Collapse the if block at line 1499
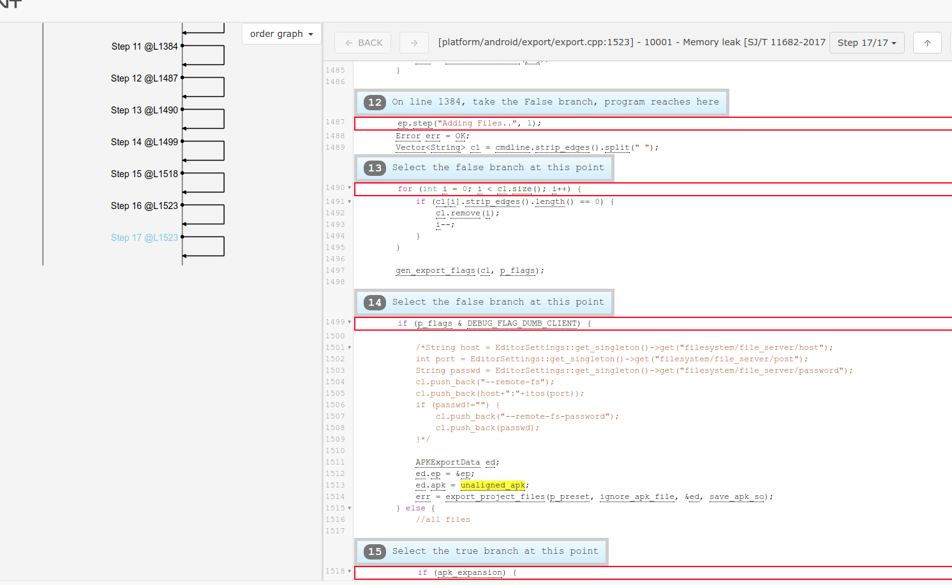952x585 pixels. coord(350,322)
